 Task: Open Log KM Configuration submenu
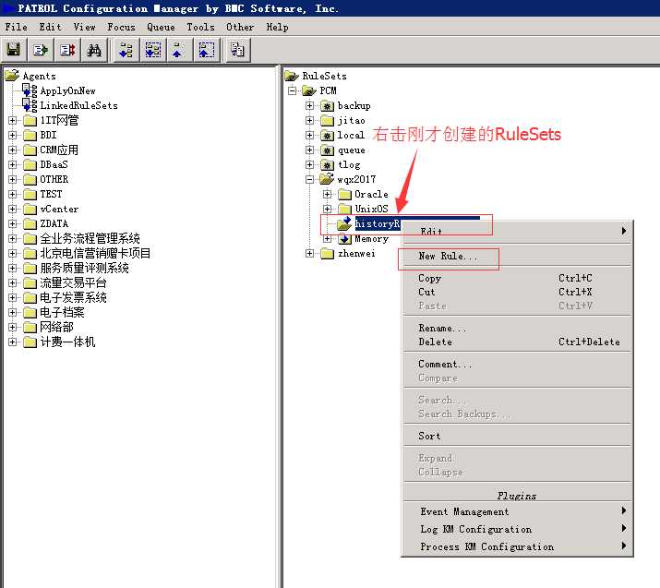point(517,529)
